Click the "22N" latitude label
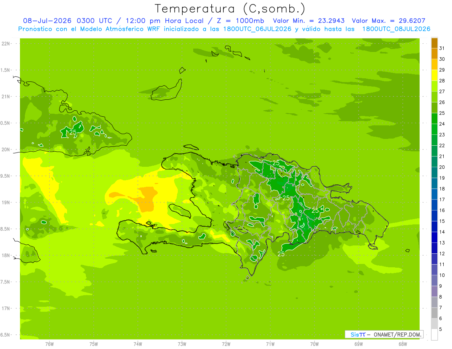Image resolution: width=452 pixels, height=349 pixels. (5, 44)
